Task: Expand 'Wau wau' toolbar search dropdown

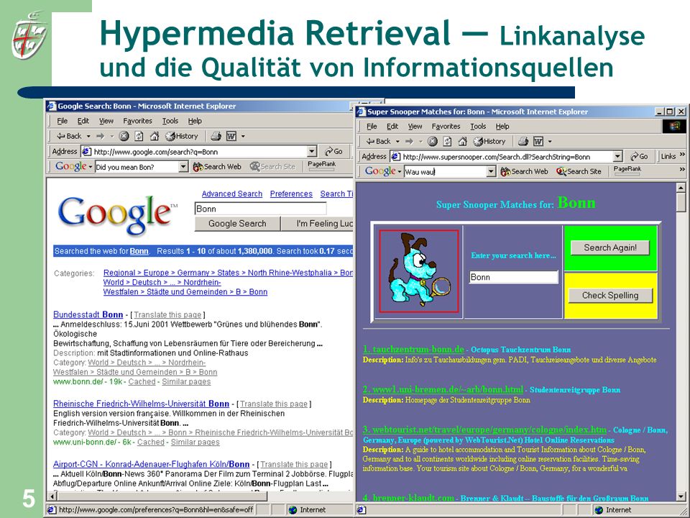Action: point(492,172)
